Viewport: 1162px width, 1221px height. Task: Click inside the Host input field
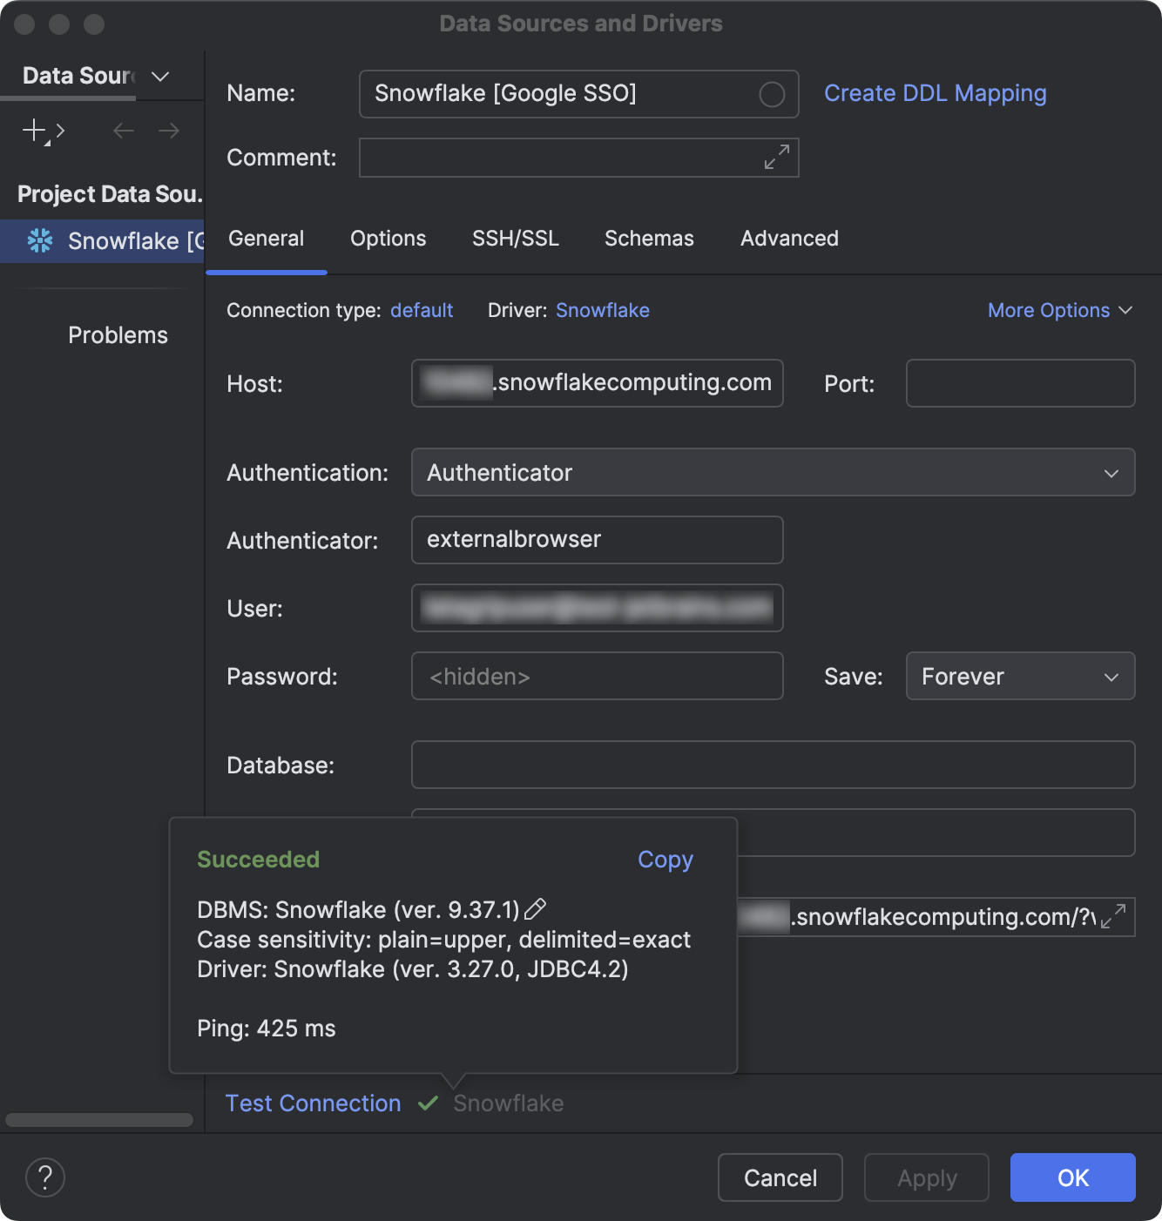[597, 383]
